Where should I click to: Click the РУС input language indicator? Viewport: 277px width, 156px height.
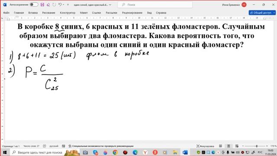tap(260, 152)
